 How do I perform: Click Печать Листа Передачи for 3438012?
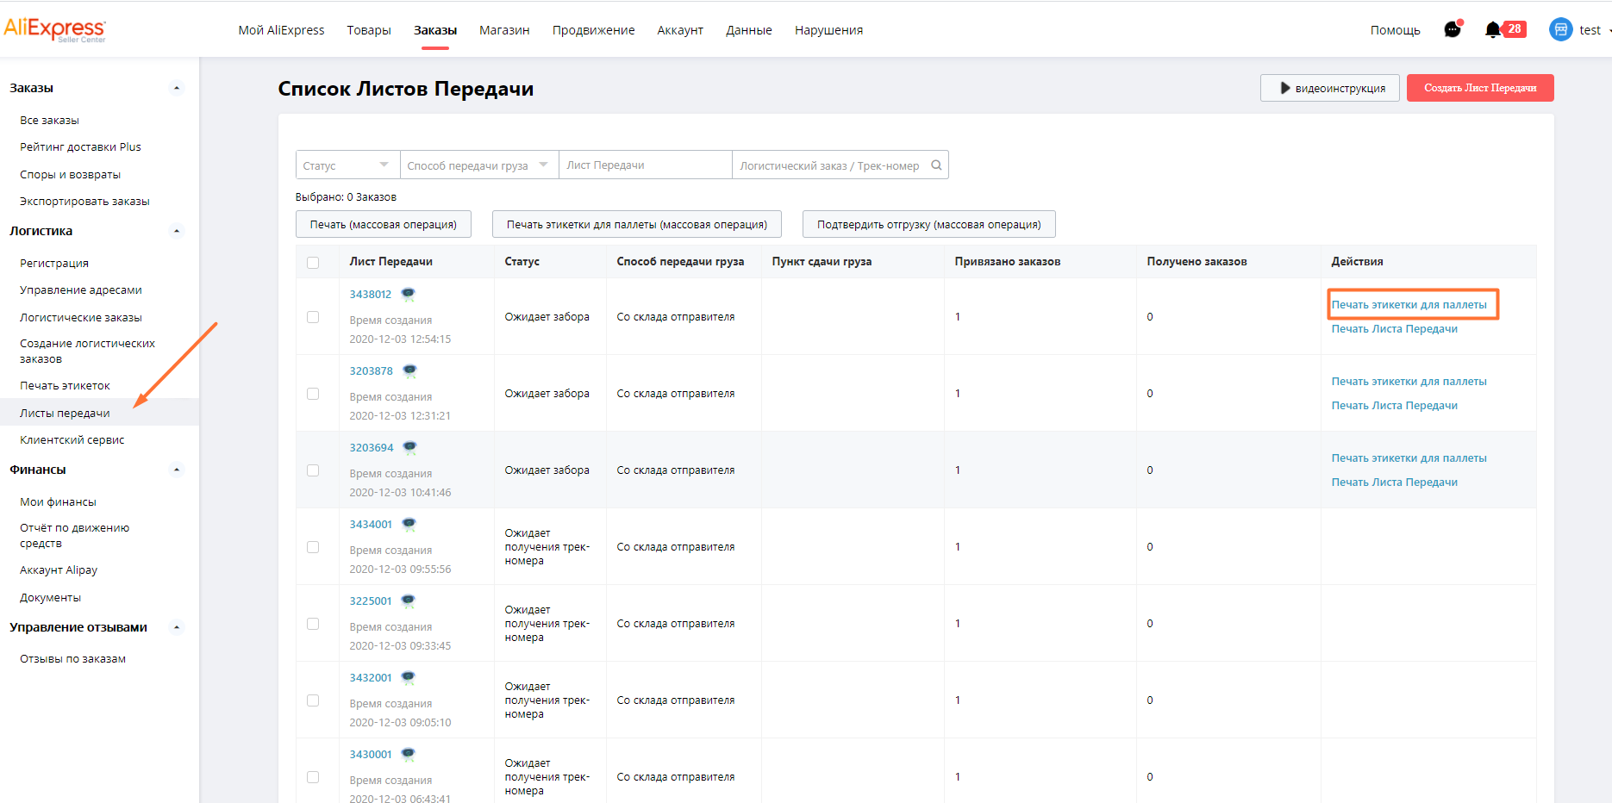tap(1394, 328)
